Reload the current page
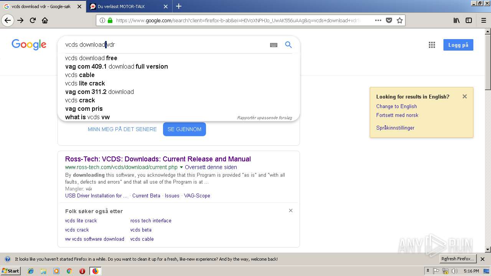The width and height of the screenshot is (491, 276). click(x=33, y=20)
